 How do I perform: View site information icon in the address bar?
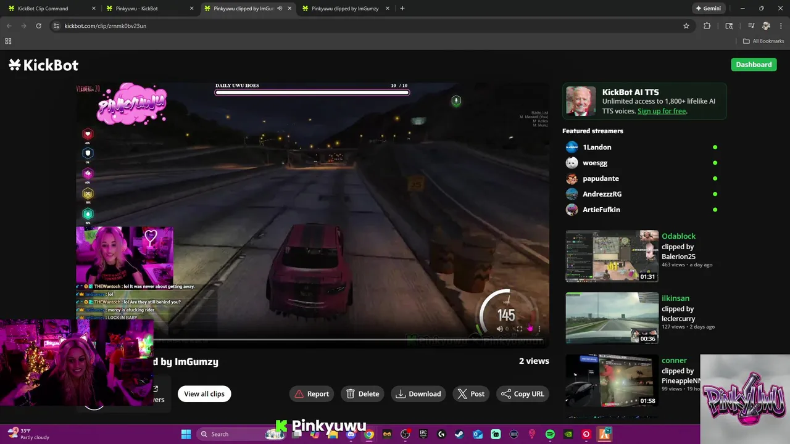point(56,26)
